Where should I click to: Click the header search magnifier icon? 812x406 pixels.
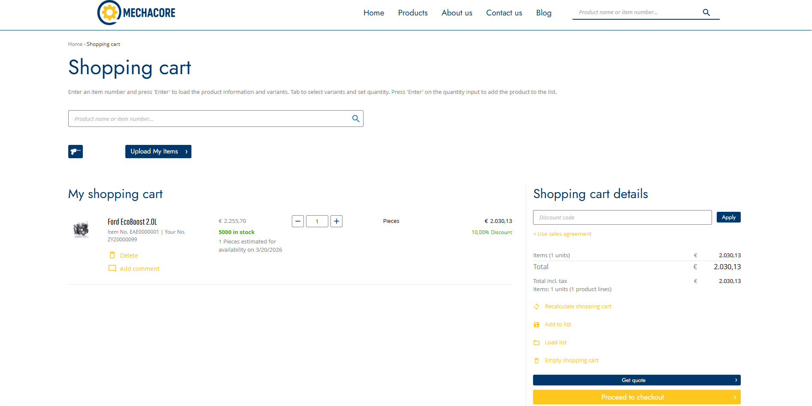pyautogui.click(x=706, y=12)
